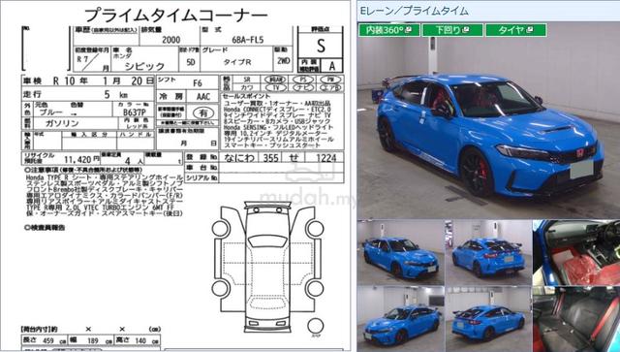
Task: Click the Eレーン/プライムタイム header text
Action: pyautogui.click(x=414, y=11)
